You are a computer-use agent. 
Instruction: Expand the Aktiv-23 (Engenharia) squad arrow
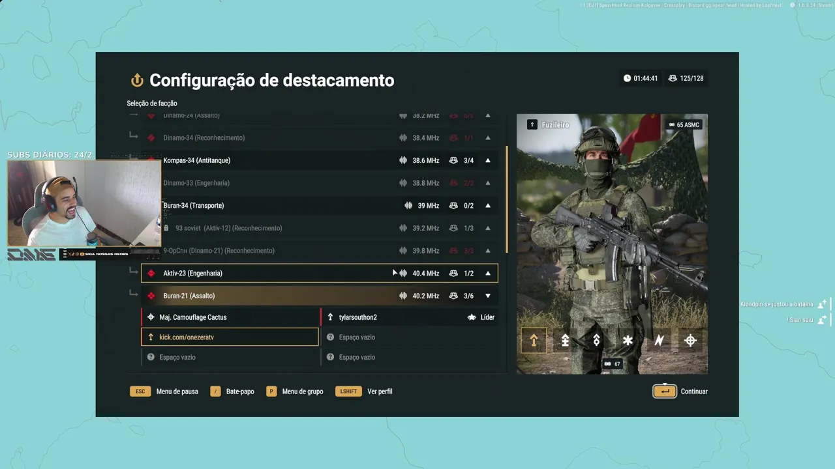(488, 274)
